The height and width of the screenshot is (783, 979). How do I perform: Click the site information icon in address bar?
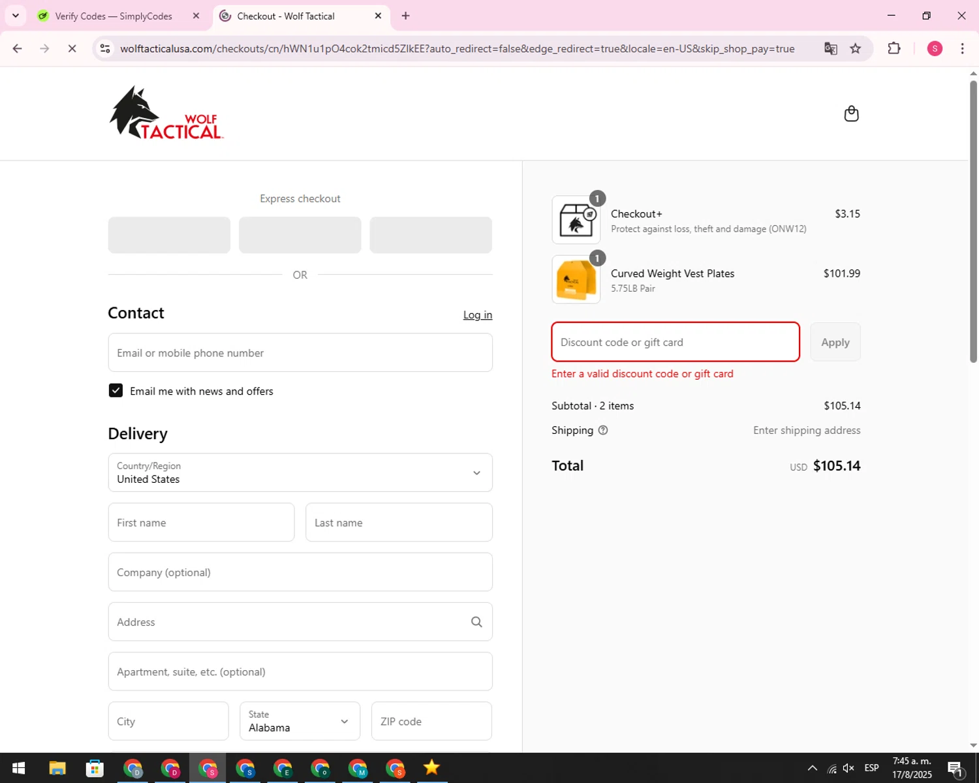point(105,48)
